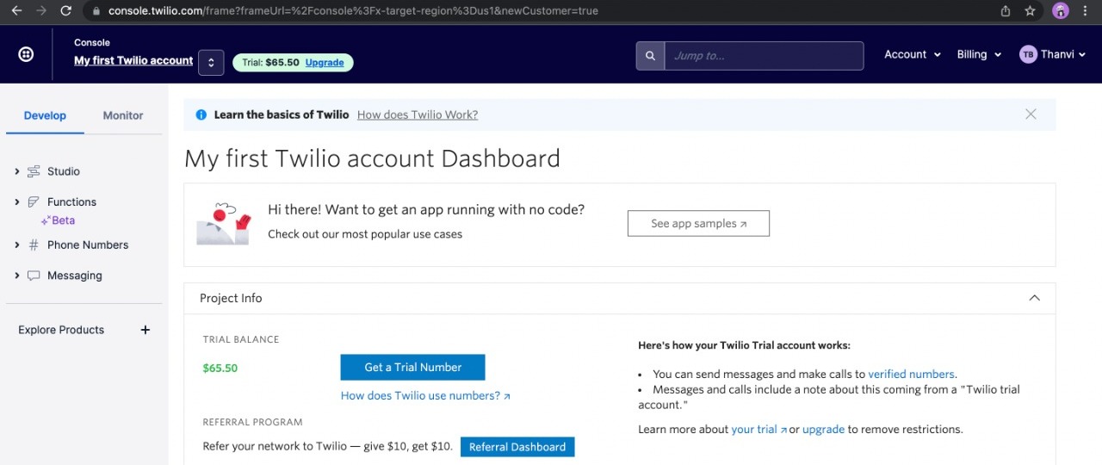The image size is (1102, 465).
Task: Click the Phone Numbers hash icon
Action: coord(34,245)
